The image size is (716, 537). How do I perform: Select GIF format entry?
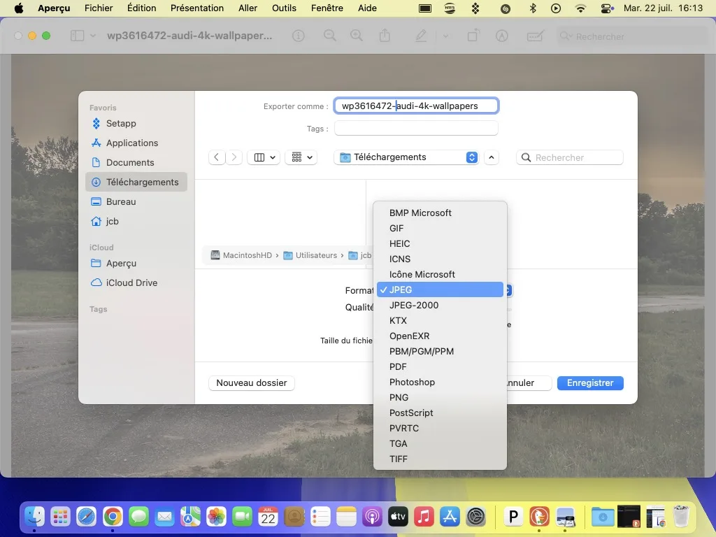coord(440,229)
